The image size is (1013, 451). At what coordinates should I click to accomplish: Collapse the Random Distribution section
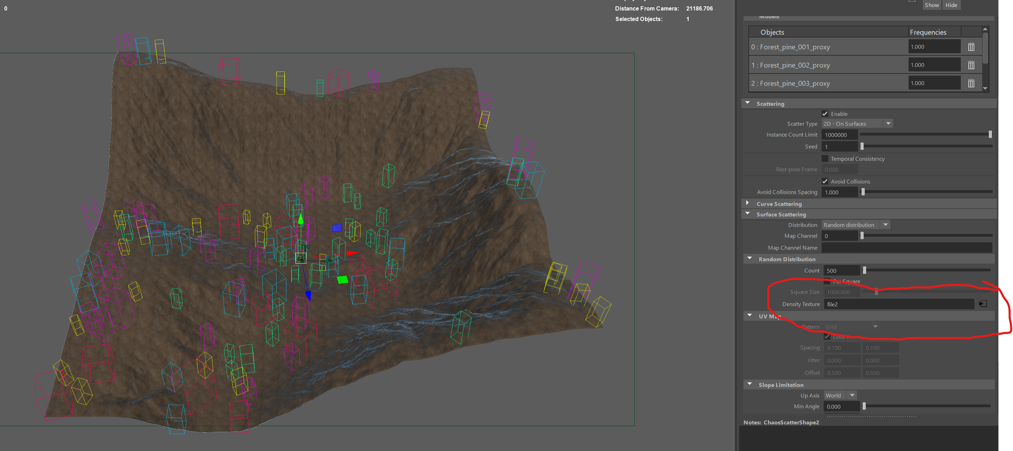(x=749, y=258)
